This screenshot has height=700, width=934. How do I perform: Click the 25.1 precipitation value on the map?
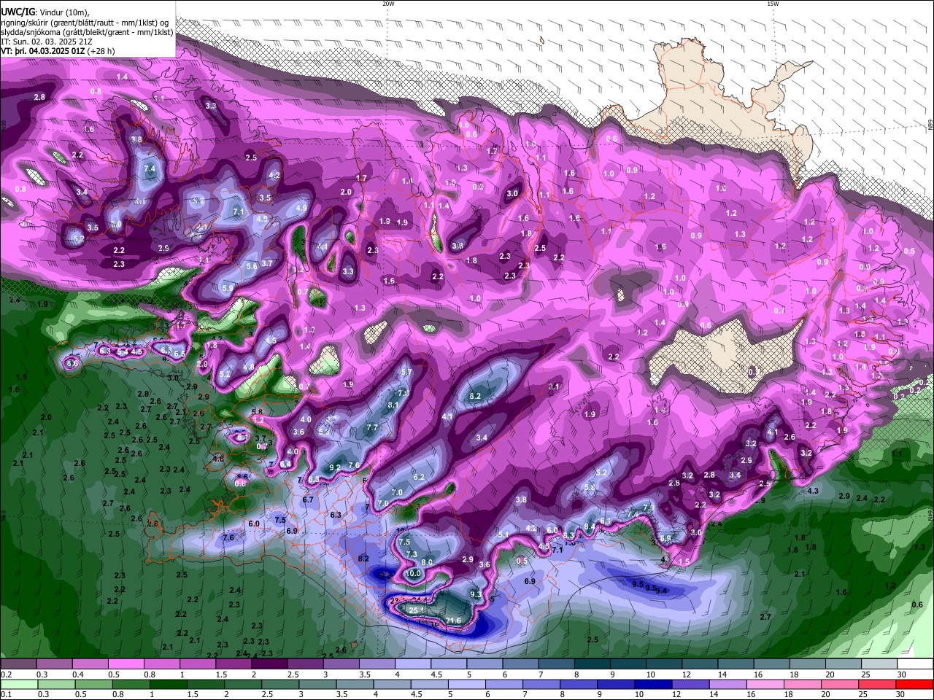(417, 610)
